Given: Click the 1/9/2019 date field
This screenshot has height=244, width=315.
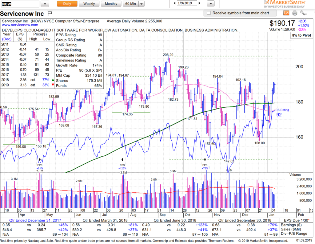Looking at the screenshot, I should tap(187, 3).
